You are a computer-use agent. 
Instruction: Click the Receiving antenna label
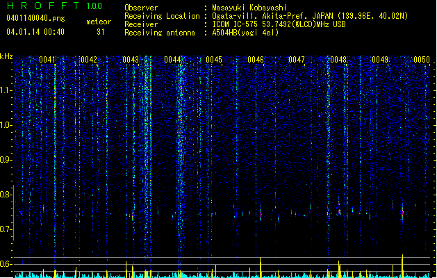(160, 33)
